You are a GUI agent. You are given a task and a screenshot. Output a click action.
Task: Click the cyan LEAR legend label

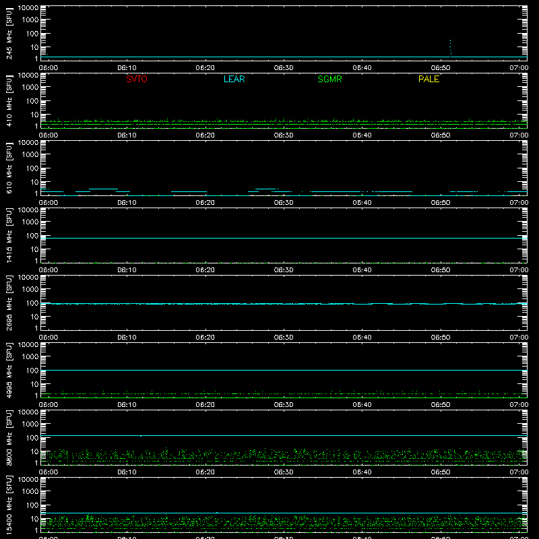click(234, 79)
